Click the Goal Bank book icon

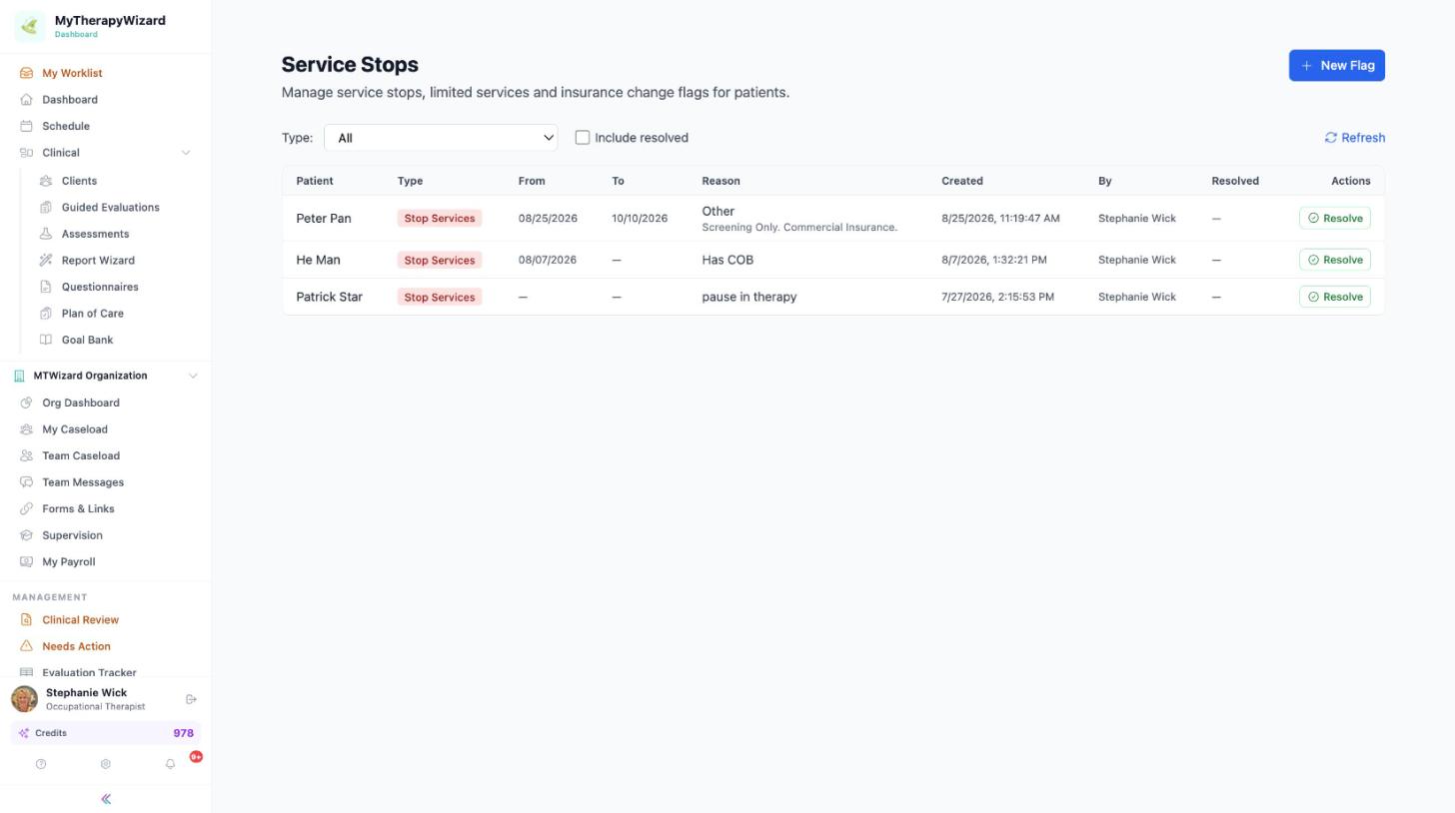pyautogui.click(x=46, y=340)
